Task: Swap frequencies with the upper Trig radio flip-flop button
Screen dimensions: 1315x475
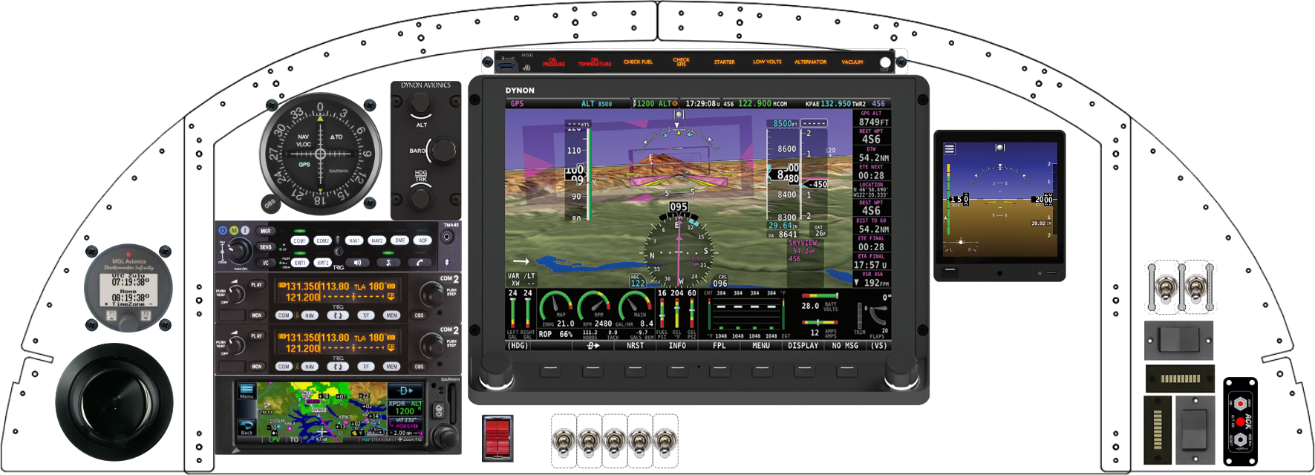Action: (x=338, y=315)
